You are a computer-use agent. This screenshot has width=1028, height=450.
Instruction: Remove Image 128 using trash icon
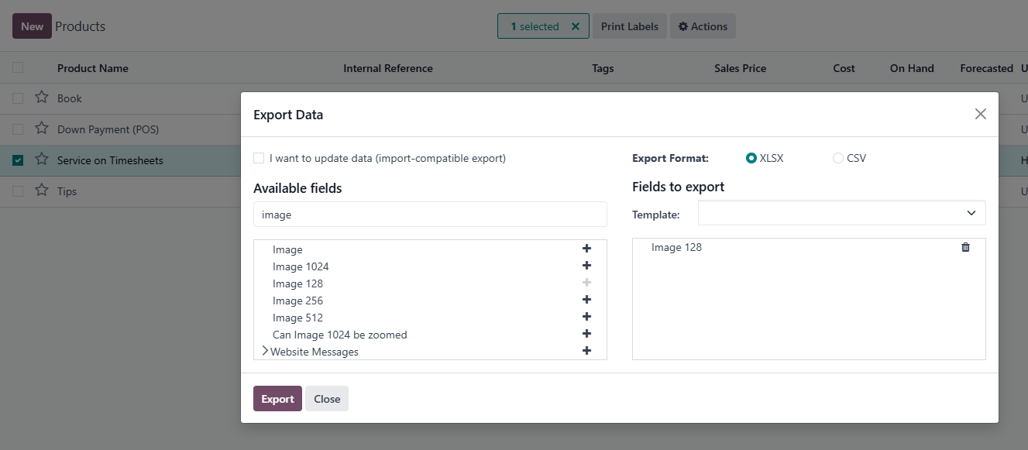click(x=965, y=247)
